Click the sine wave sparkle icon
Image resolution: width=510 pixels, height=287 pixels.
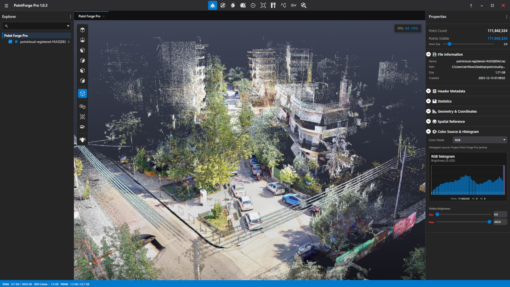click(x=283, y=5)
